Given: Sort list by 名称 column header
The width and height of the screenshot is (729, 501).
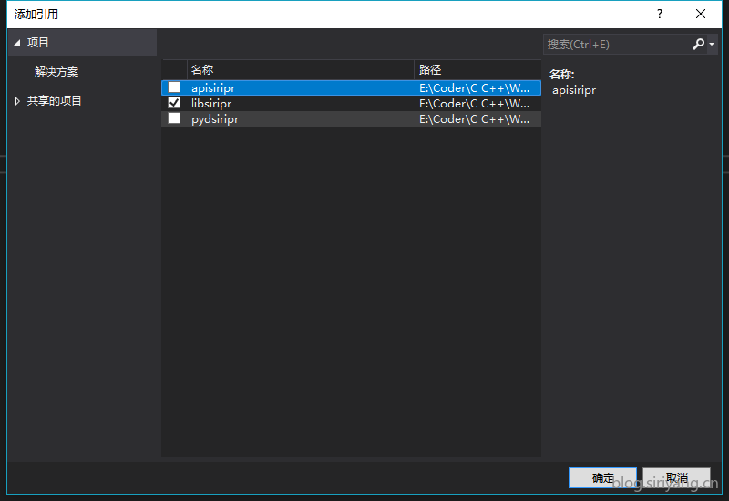Looking at the screenshot, I should (300, 70).
